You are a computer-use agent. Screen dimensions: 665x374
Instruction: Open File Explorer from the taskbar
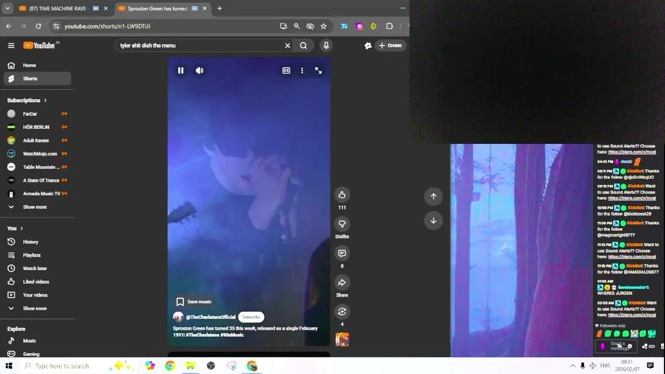[x=190, y=366]
